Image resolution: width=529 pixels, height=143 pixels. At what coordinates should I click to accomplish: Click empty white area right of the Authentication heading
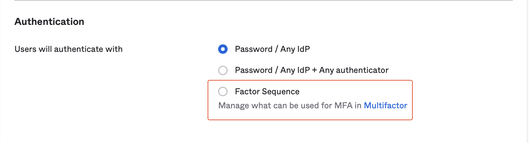click(x=246, y=22)
